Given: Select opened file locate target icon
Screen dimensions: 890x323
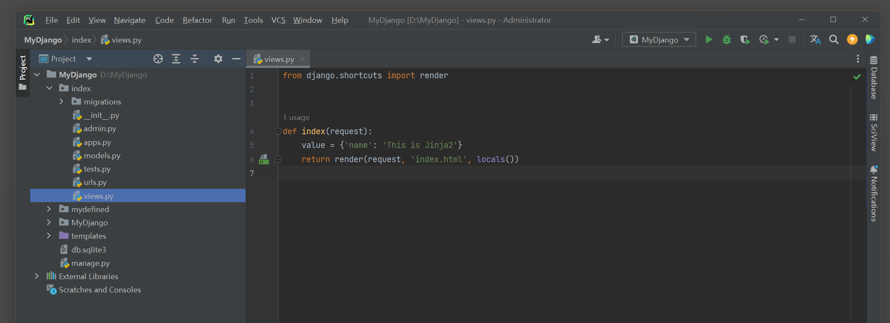Looking at the screenshot, I should (x=158, y=59).
